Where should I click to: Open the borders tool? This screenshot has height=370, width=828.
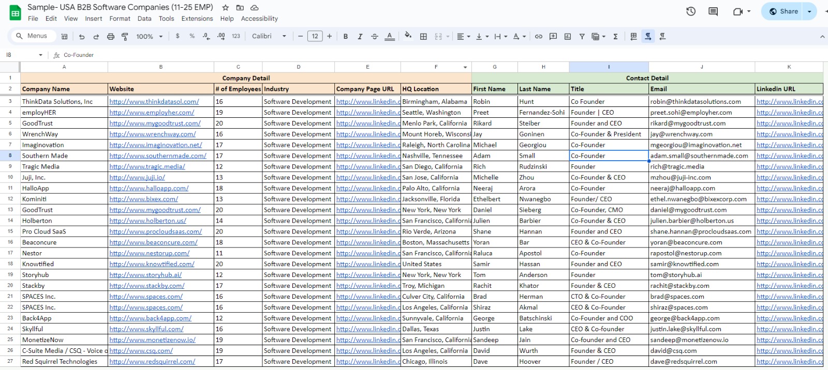[423, 36]
